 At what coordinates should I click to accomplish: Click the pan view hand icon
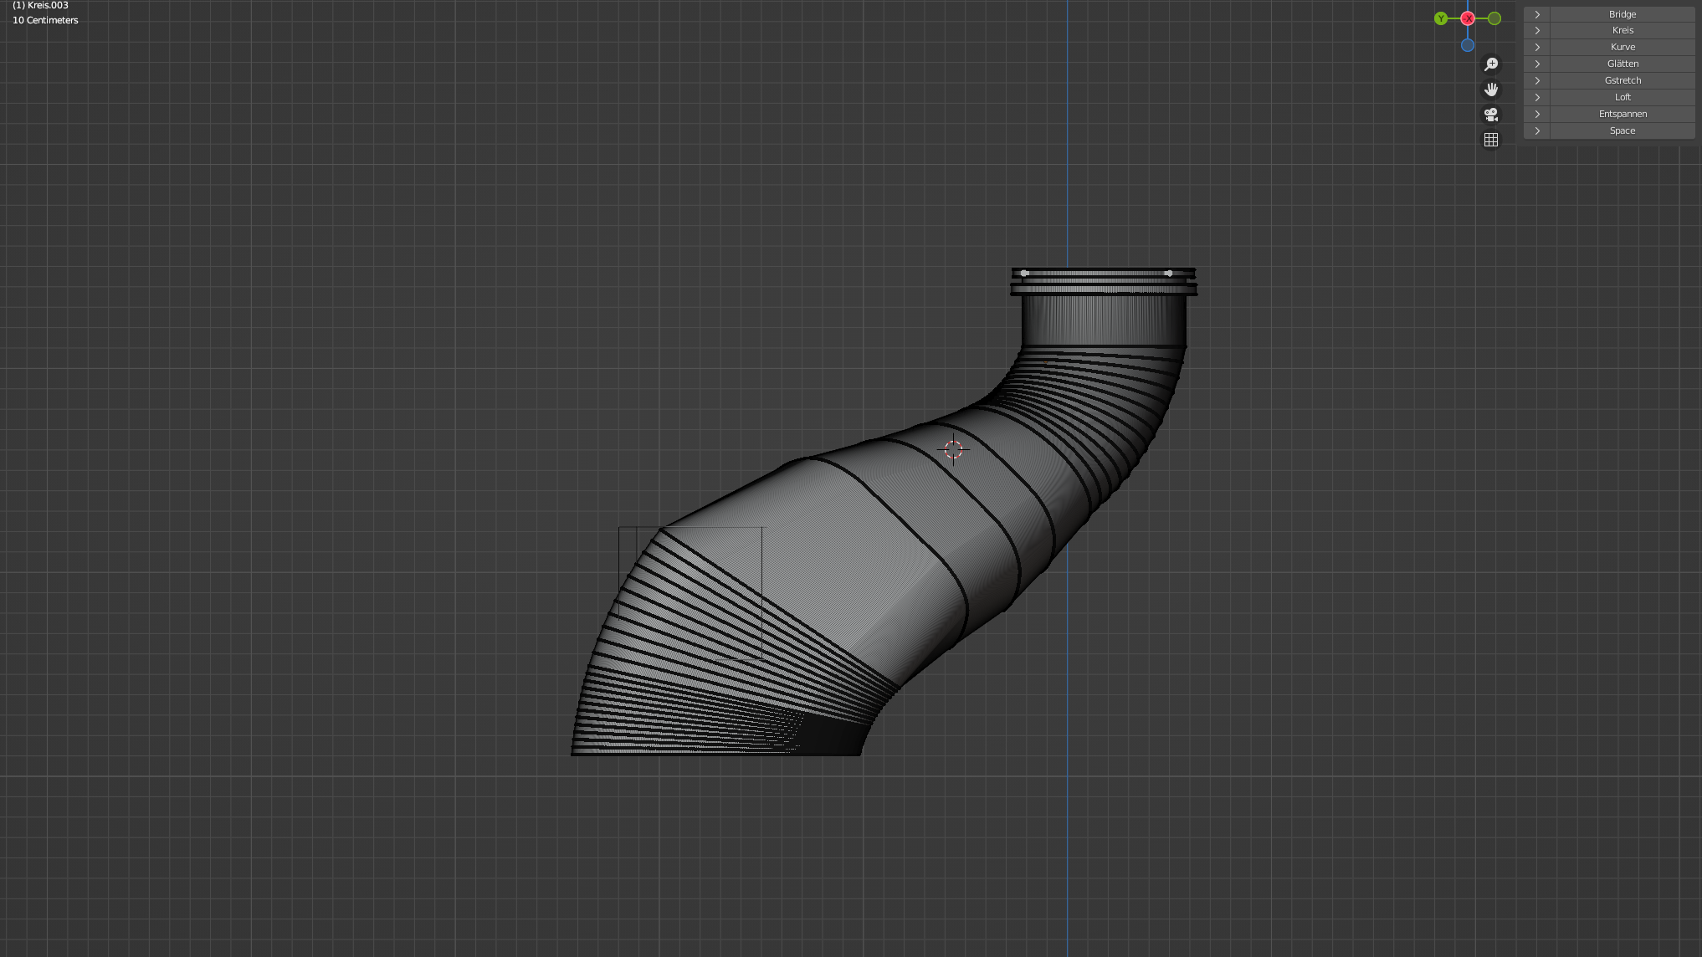1491,90
